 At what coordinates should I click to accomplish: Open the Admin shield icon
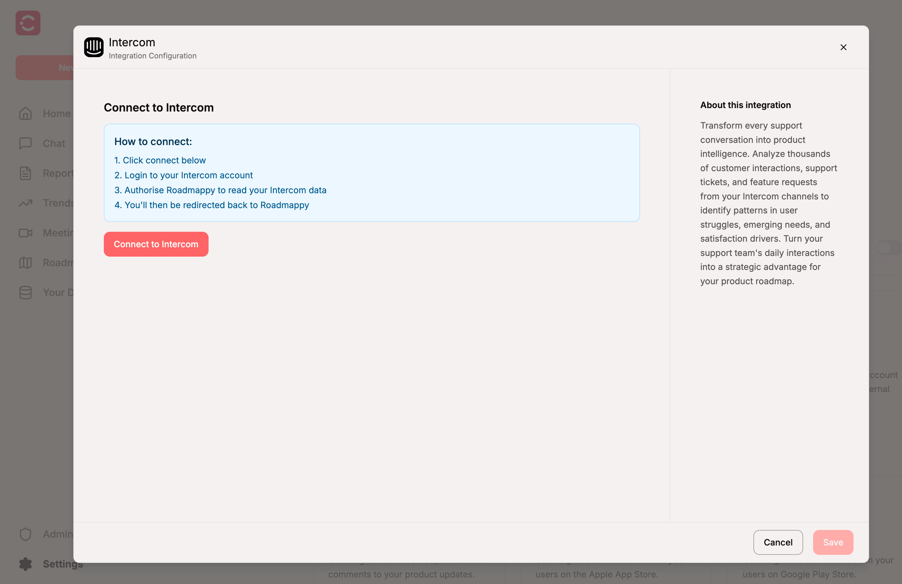tap(25, 534)
